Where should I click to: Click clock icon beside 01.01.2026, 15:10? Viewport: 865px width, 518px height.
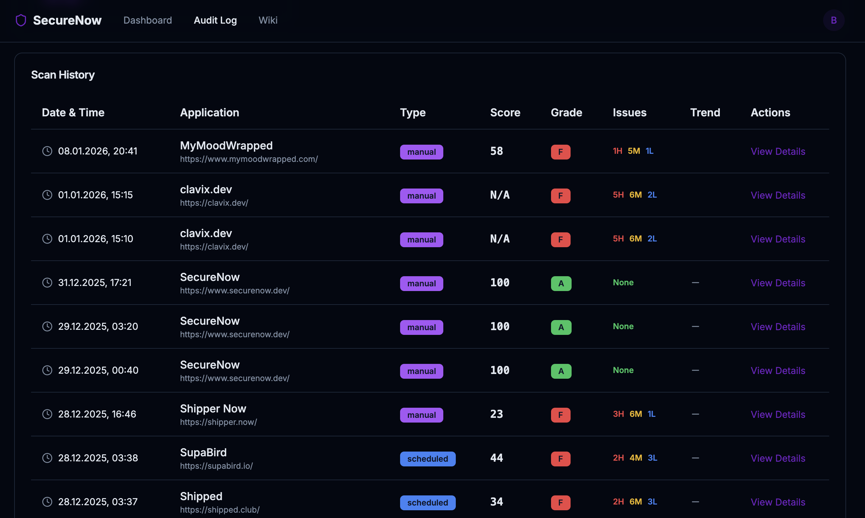tap(47, 239)
